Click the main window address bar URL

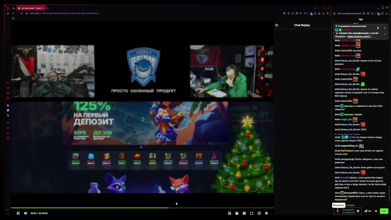coord(64,13)
